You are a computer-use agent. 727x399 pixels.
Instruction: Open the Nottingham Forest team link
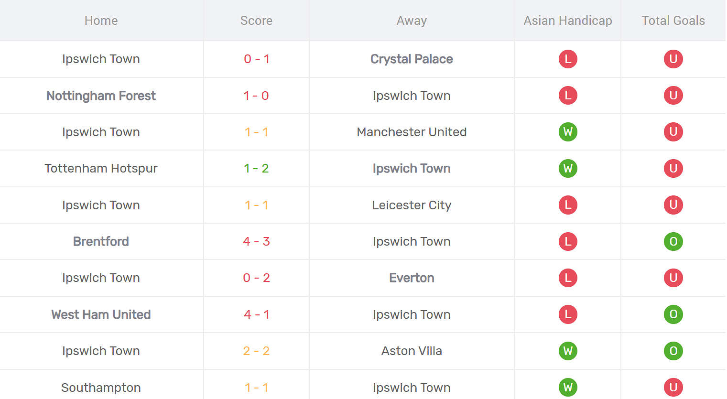coord(101,96)
